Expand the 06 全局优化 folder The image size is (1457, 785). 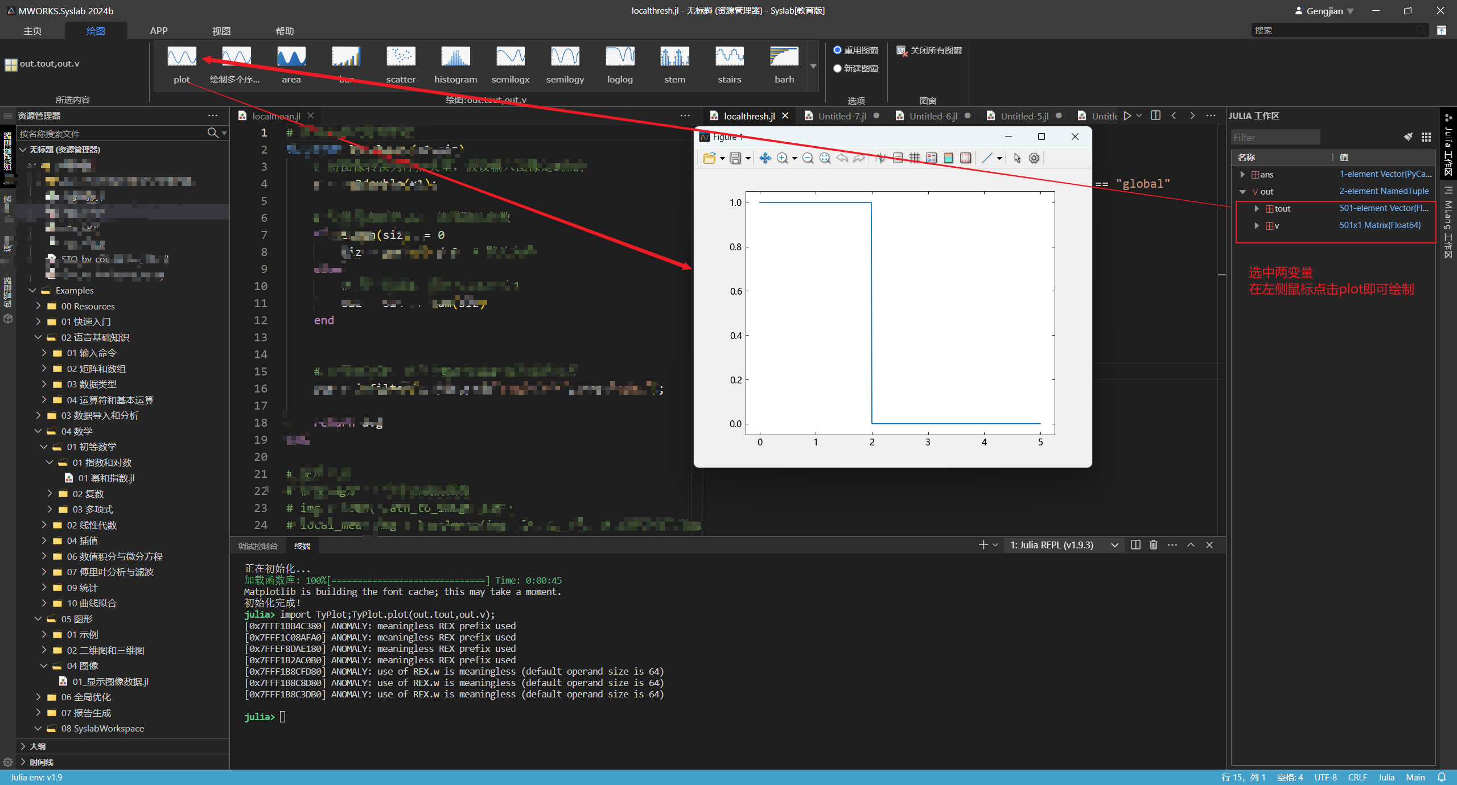pos(38,697)
